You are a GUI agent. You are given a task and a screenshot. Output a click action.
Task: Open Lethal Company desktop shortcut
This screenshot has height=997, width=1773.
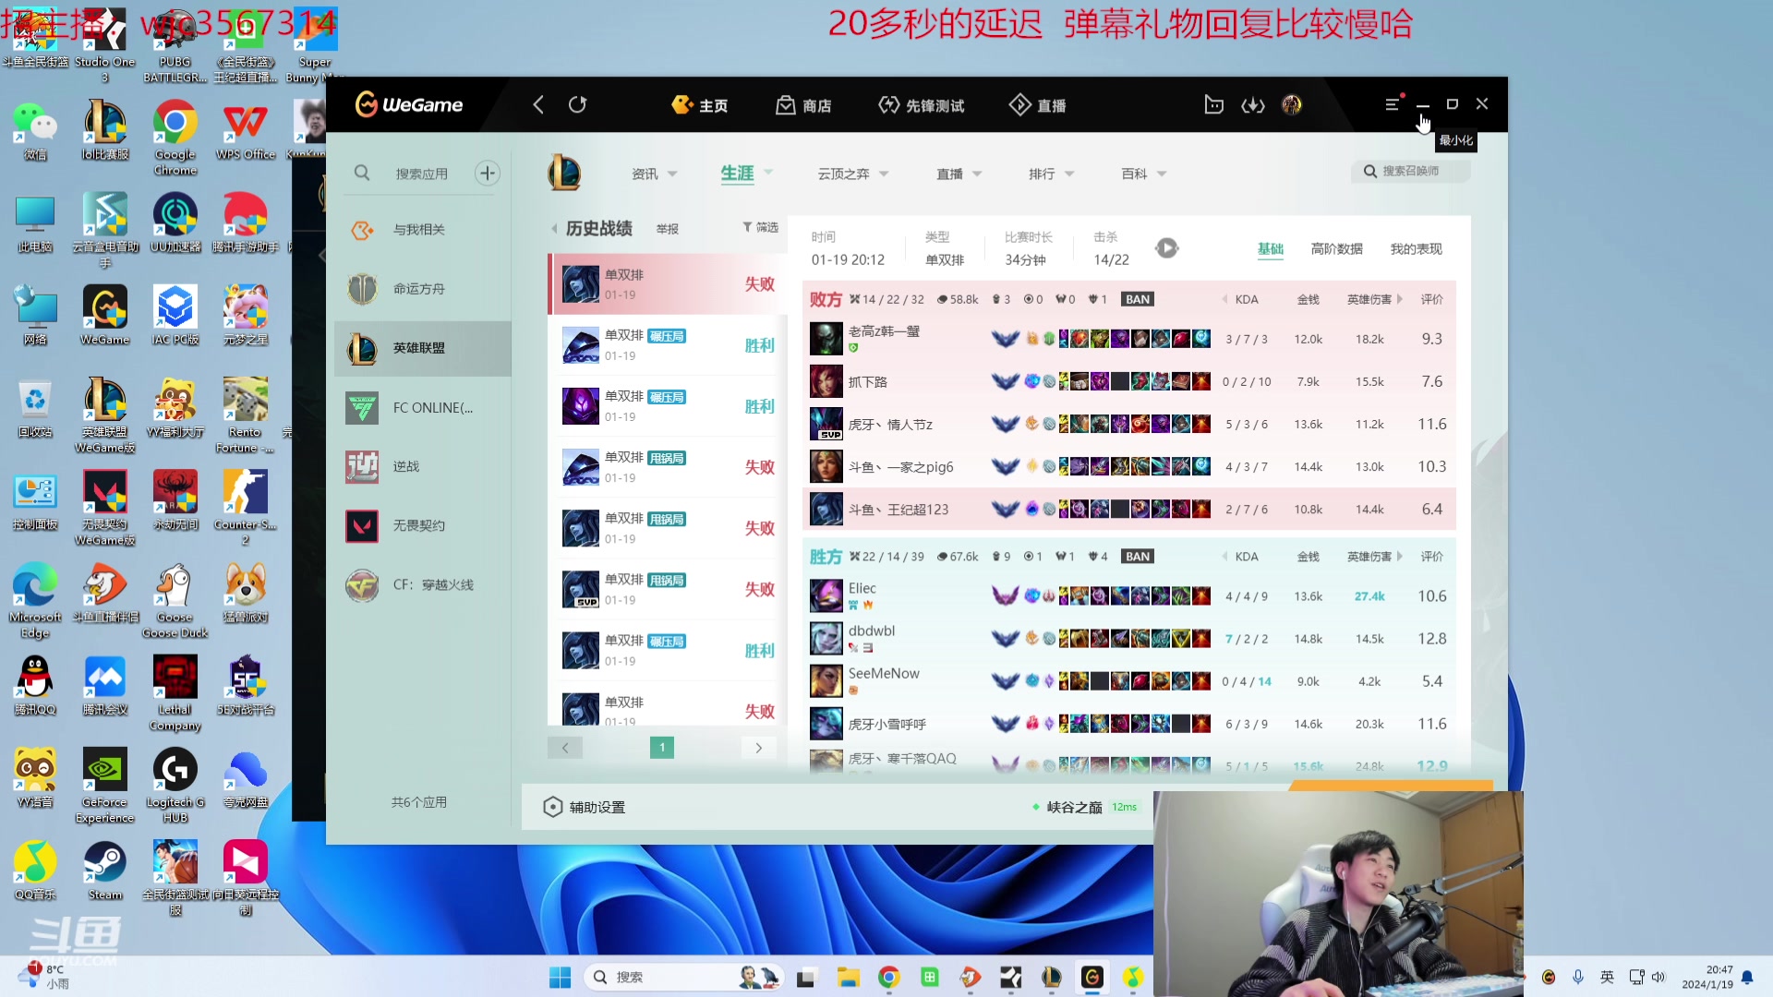pyautogui.click(x=175, y=693)
